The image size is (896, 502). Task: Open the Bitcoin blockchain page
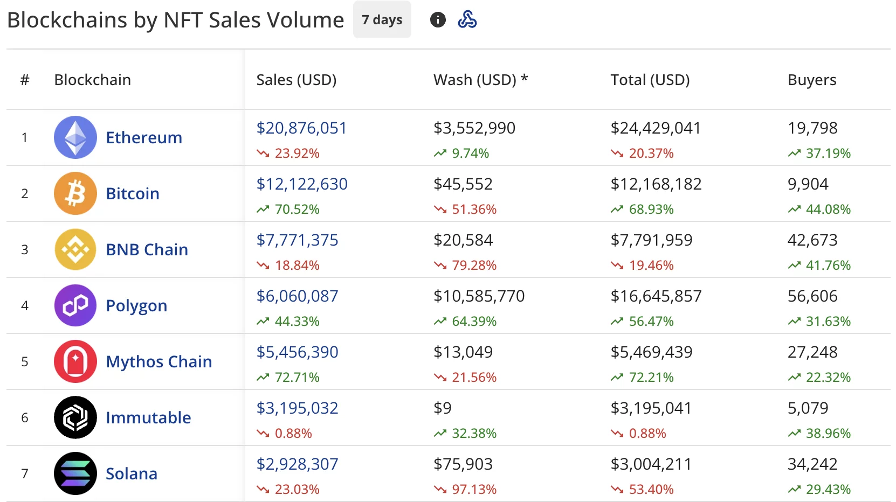click(132, 193)
